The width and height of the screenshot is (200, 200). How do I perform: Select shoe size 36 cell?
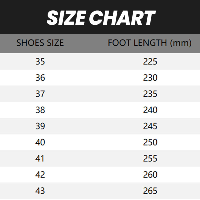(x=40, y=78)
